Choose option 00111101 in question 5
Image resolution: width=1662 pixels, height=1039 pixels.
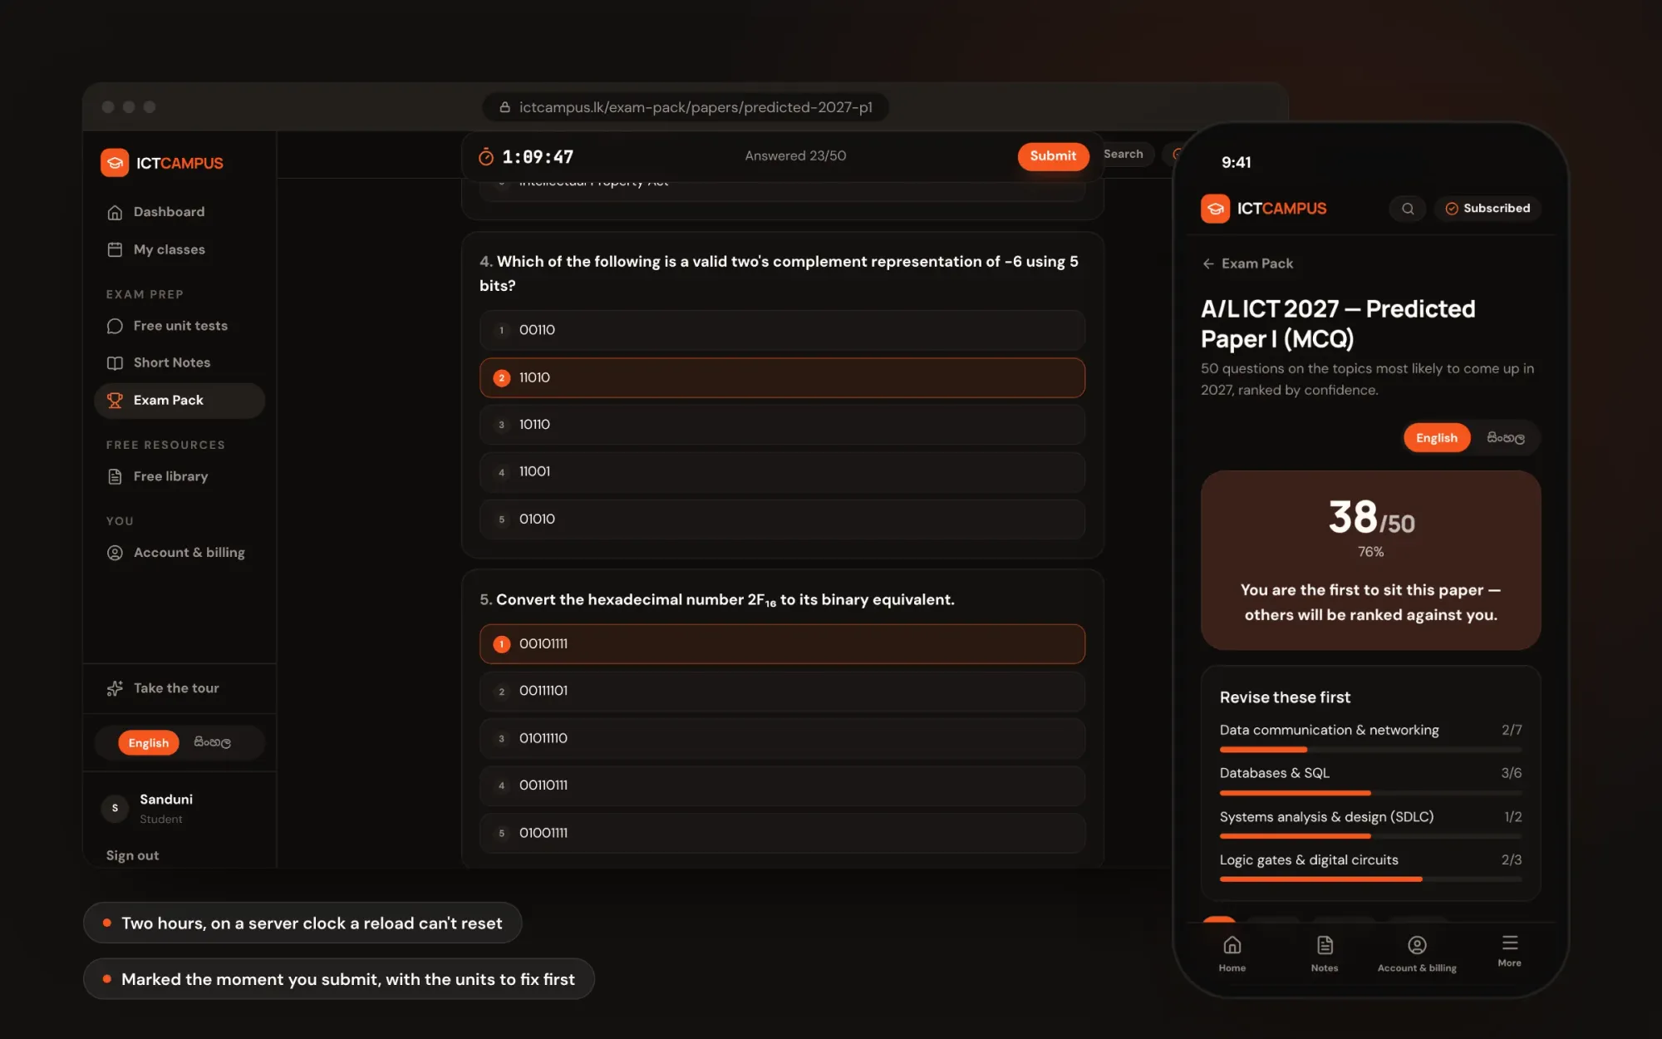click(782, 691)
